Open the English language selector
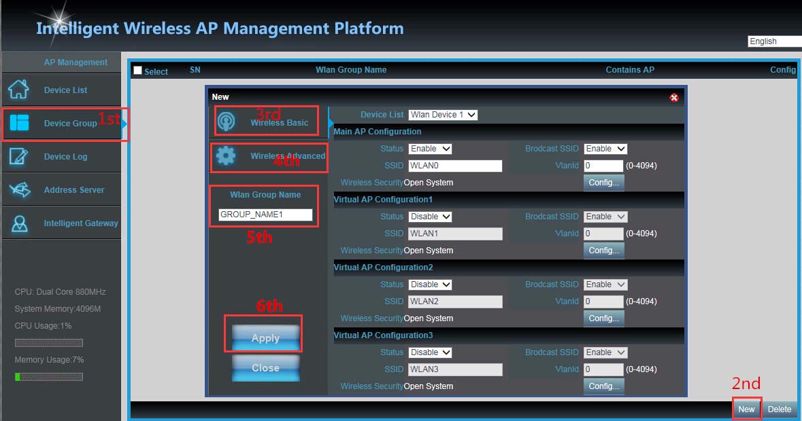 click(774, 41)
